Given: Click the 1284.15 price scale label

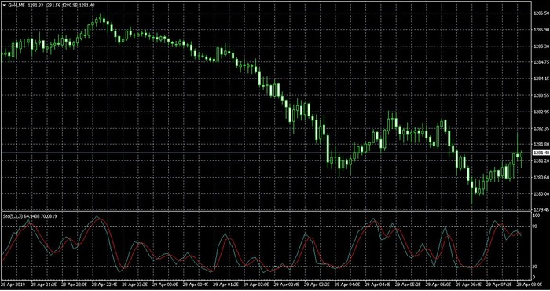Looking at the screenshot, I should pyautogui.click(x=541, y=79).
